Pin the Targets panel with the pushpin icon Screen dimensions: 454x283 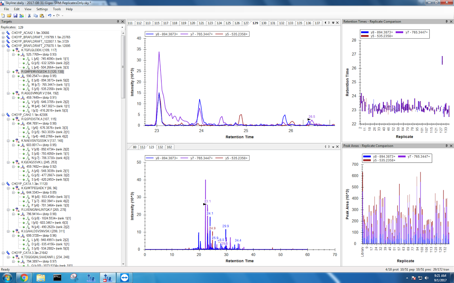click(118, 21)
